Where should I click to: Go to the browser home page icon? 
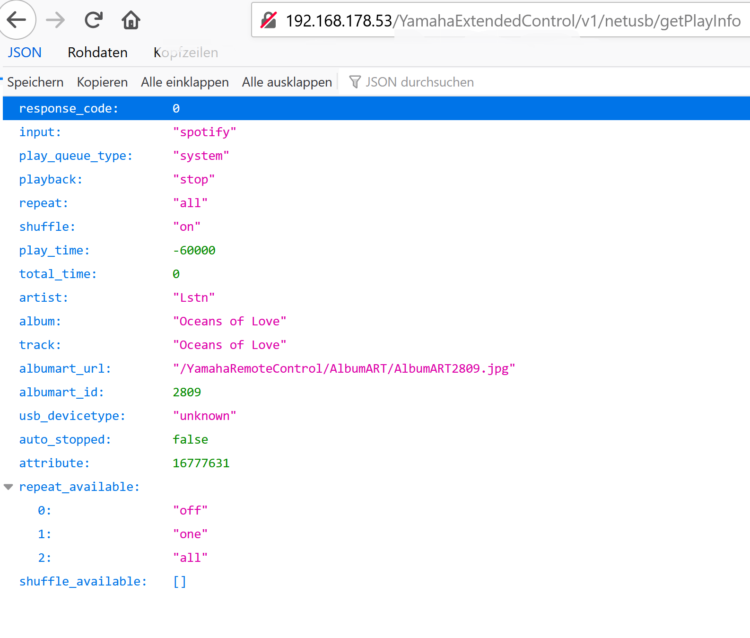tap(131, 20)
